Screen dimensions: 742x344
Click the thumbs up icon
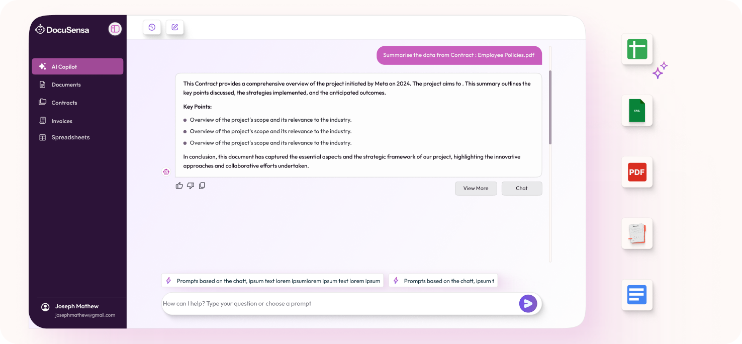pyautogui.click(x=179, y=186)
